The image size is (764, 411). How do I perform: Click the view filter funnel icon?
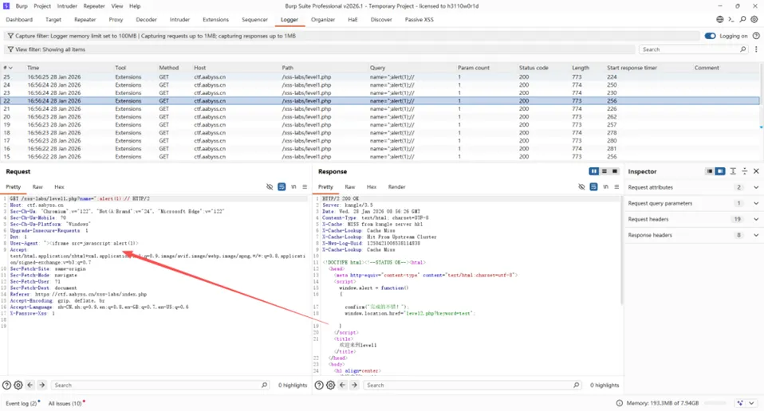[x=10, y=49]
